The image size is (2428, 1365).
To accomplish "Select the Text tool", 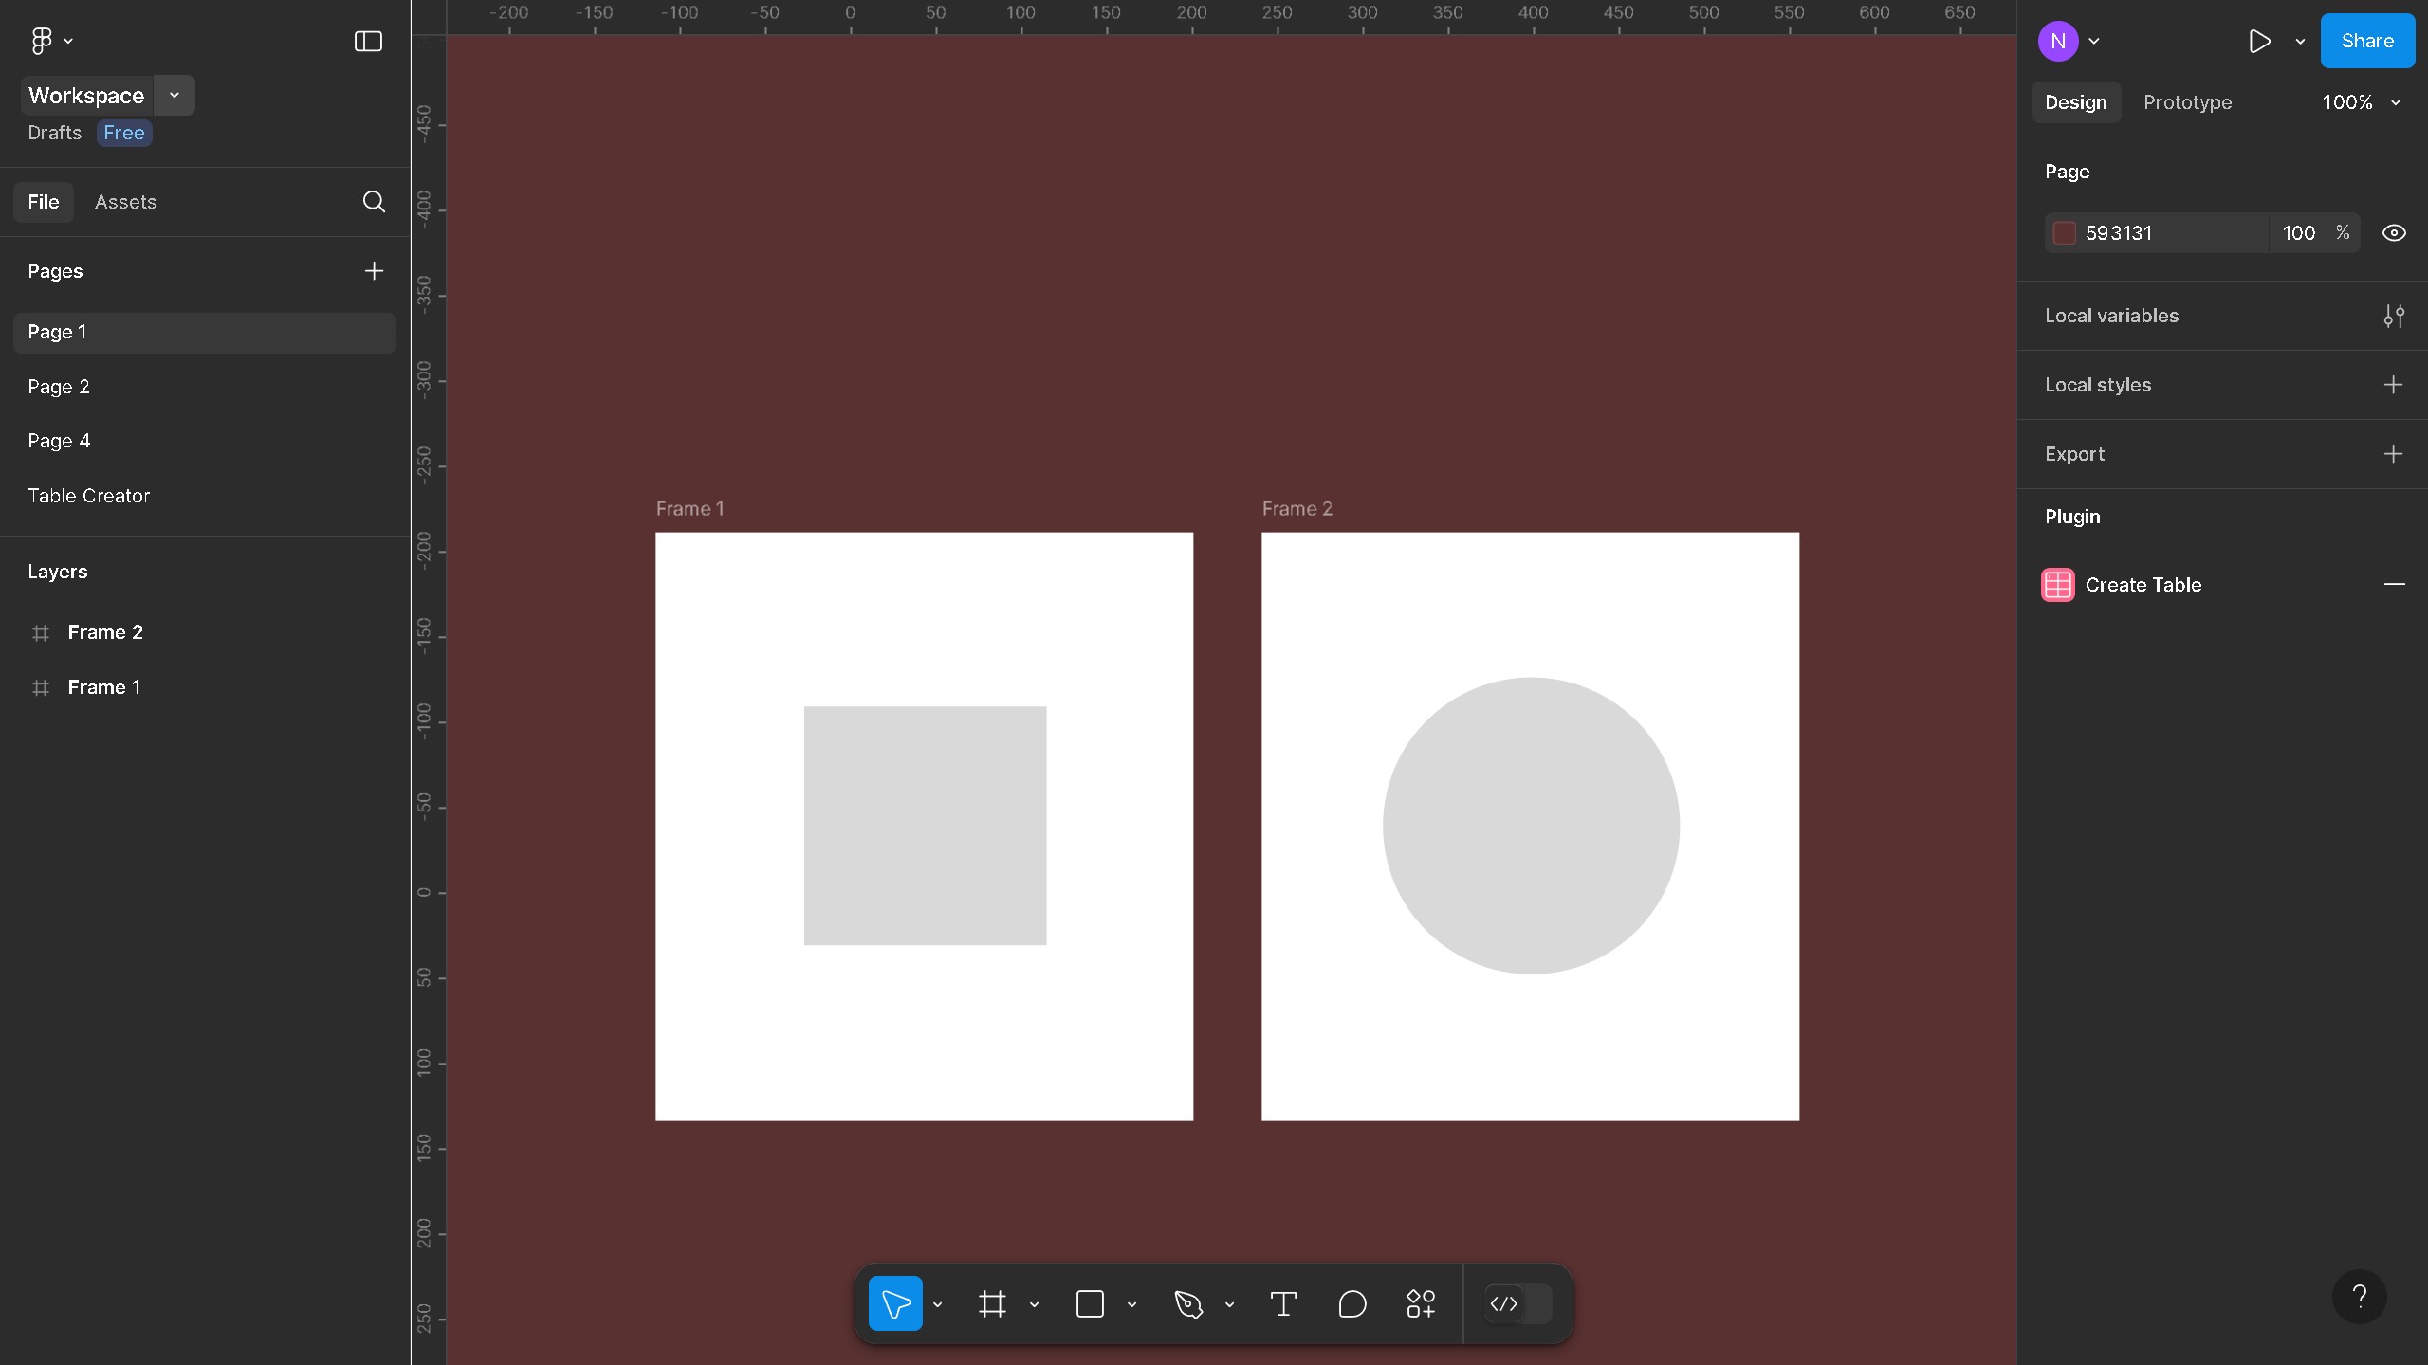I will pos(1282,1302).
